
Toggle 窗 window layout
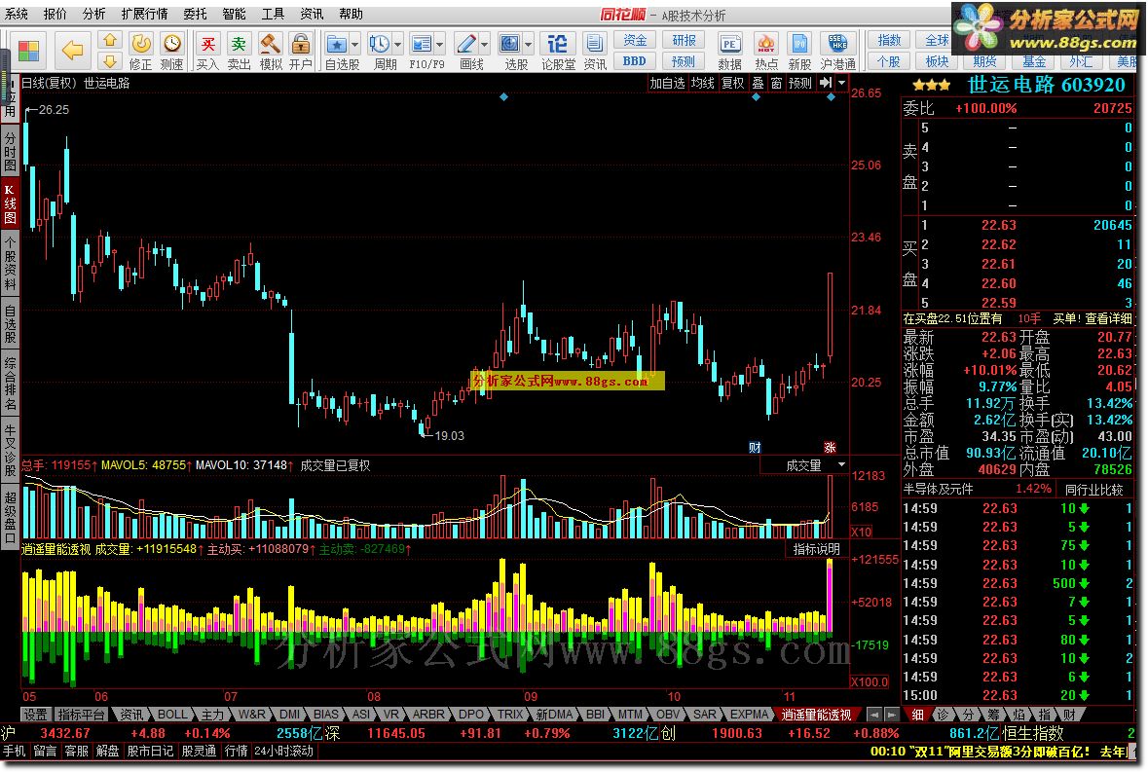point(776,84)
